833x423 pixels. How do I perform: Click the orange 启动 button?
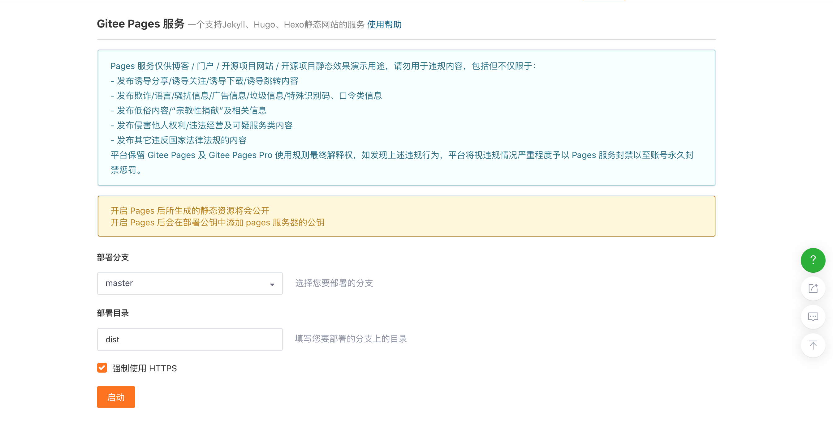(116, 397)
